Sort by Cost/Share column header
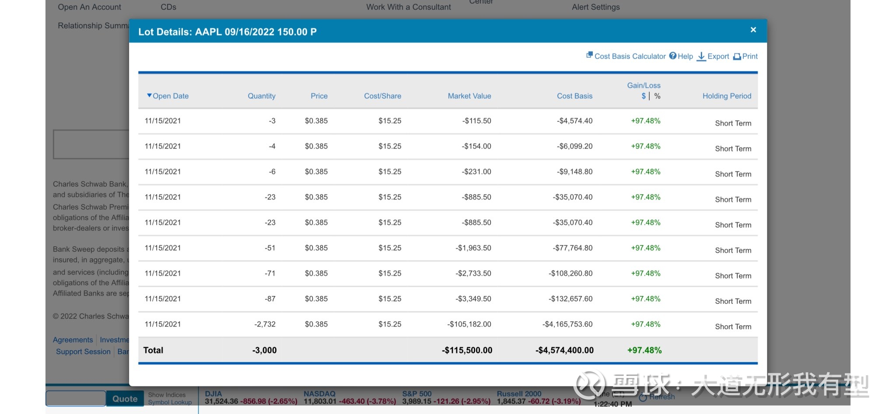This screenshot has height=414, width=896. (x=382, y=96)
